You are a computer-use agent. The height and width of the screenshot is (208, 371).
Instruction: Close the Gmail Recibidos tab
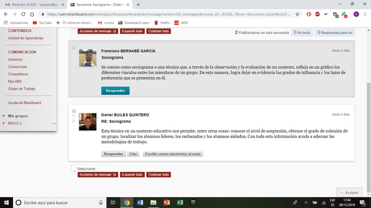(x=63, y=4)
